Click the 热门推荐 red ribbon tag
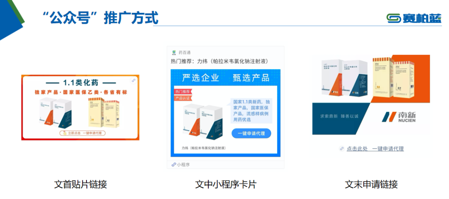This screenshot has height=199, width=449. 183,92
